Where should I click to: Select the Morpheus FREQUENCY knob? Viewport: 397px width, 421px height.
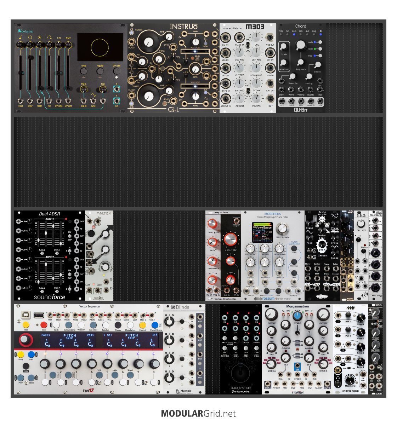[x=250, y=249]
